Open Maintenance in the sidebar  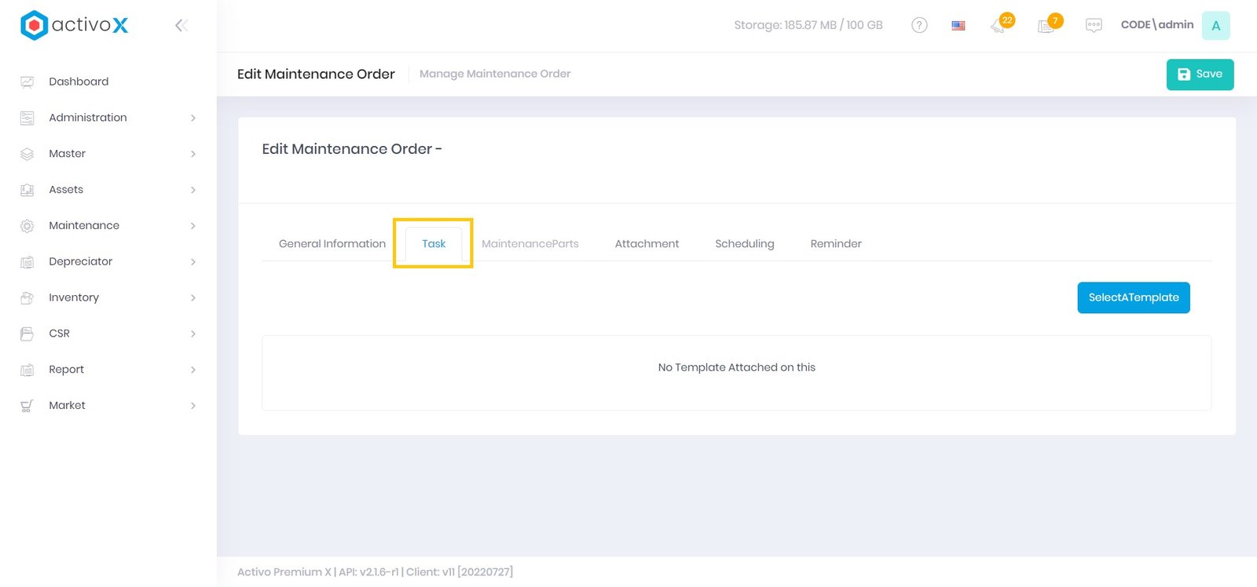84,226
